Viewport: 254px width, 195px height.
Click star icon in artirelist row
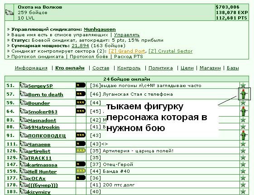[243, 151]
